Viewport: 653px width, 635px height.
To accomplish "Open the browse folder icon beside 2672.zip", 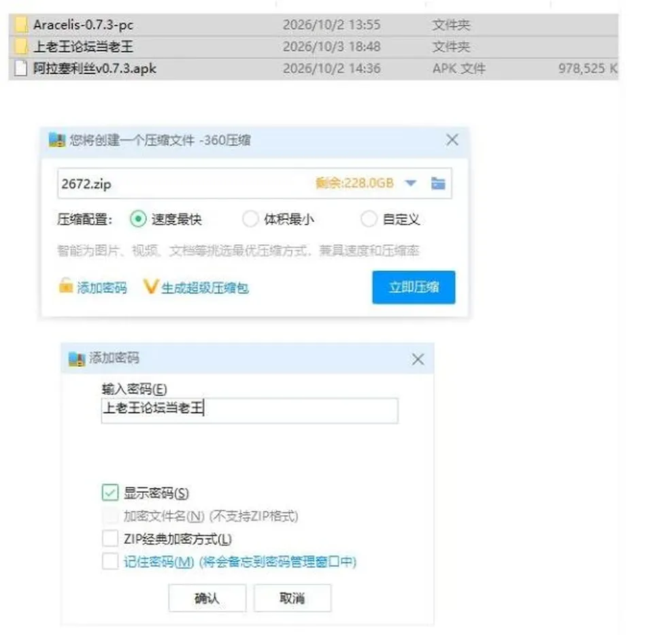I will [x=437, y=183].
